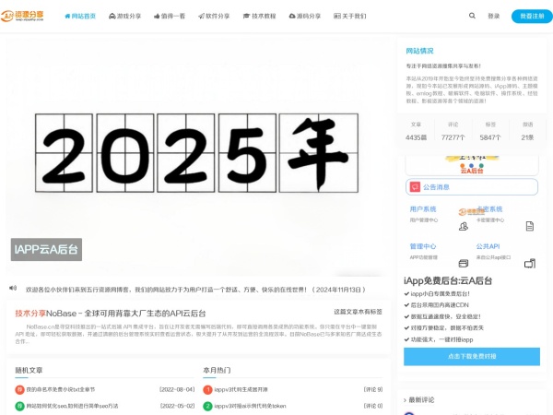Click the blue 点击下载免费对接 button

[472, 356]
